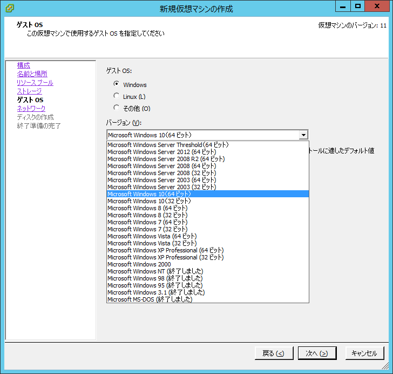Select Microsoft Windows 95 (終了しました)
The image size is (393, 374).
pyautogui.click(x=208, y=285)
